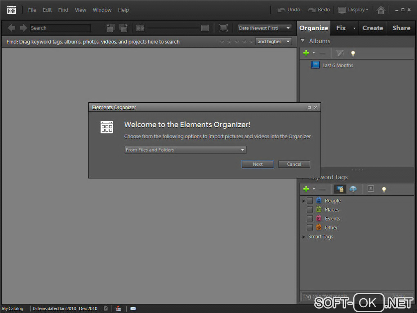The width and height of the screenshot is (417, 313).
Task: Click the tag icon in status bar
Action: point(105,308)
